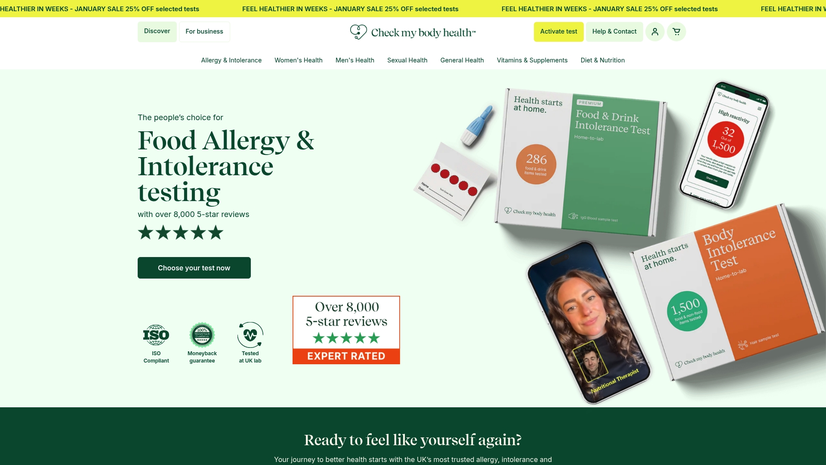
Task: Click the Check my body health logo
Action: [413, 32]
